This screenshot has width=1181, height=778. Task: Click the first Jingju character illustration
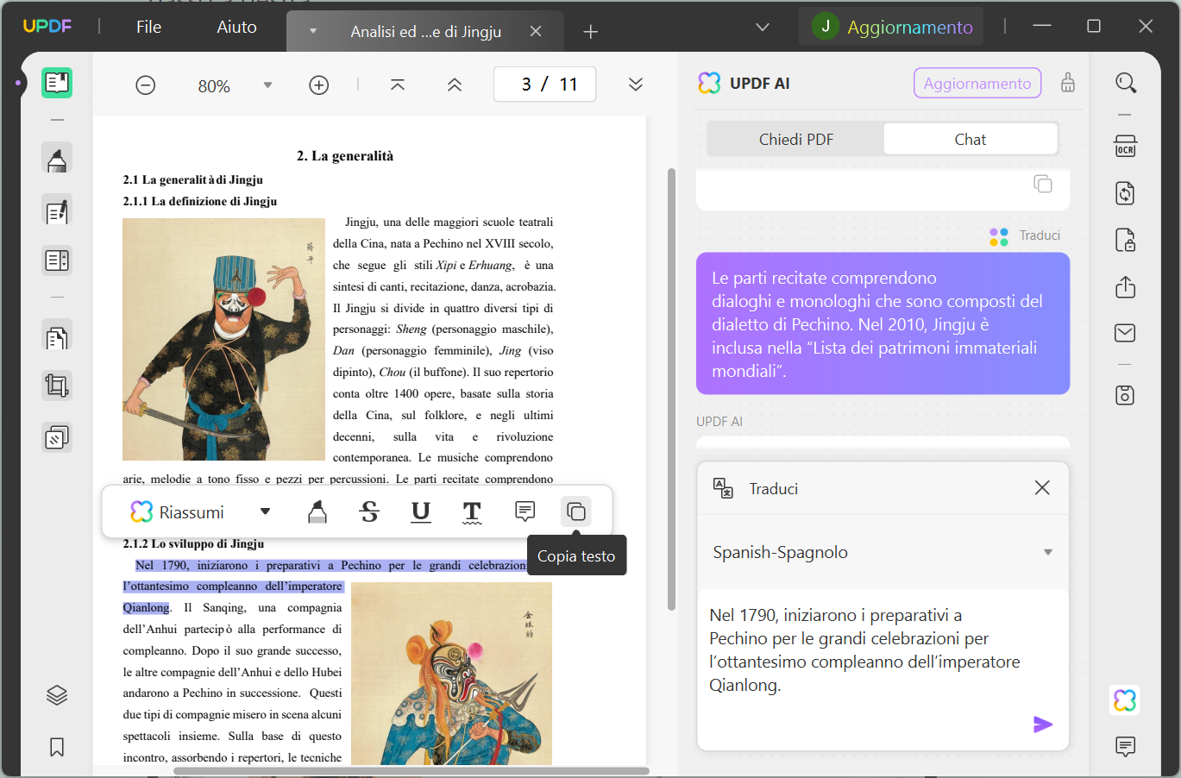(x=223, y=339)
